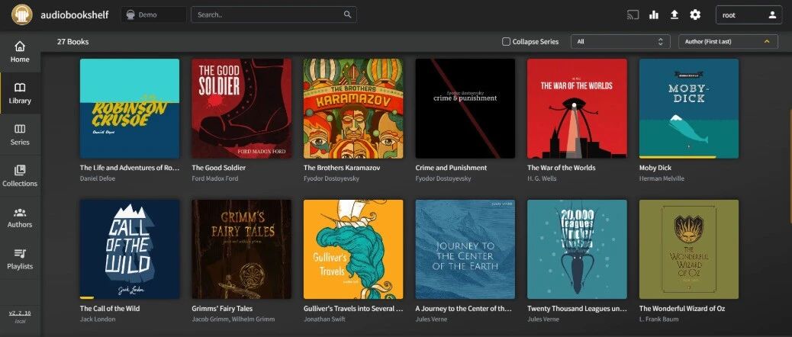
Task: Open Moby Dick cover
Action: (689, 108)
